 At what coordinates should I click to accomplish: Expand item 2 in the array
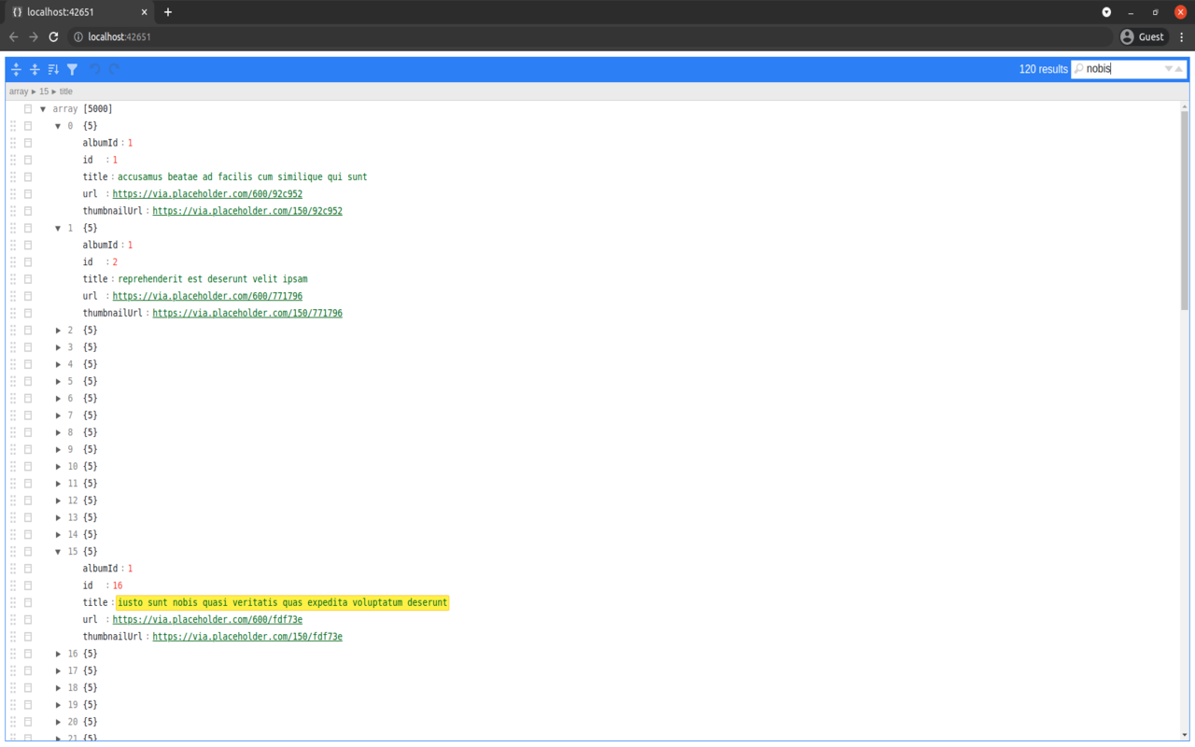pos(58,330)
